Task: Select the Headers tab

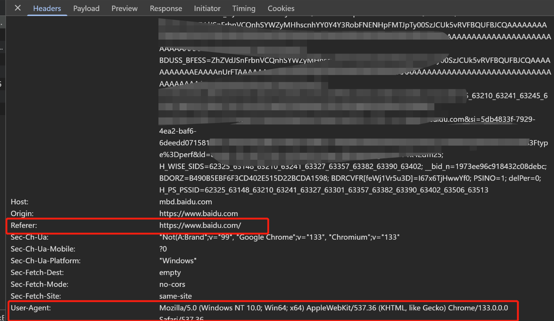Action: tap(47, 8)
